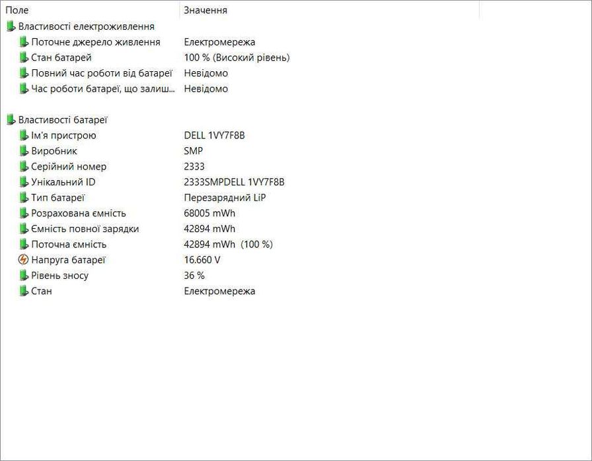Screen dimensions: 592x461
Task: Select the Тип батареї field label
Action: click(57, 197)
